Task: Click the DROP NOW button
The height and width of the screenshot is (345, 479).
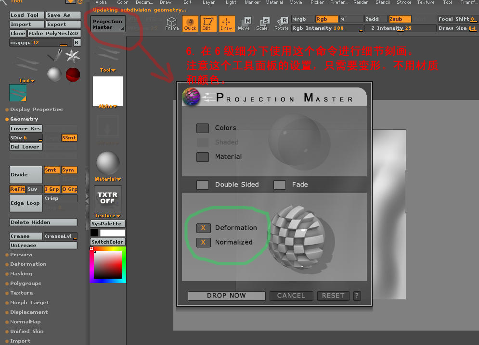Action: point(226,296)
